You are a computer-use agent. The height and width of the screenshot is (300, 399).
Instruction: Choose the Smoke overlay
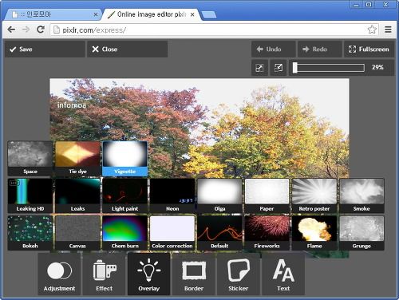361,195
